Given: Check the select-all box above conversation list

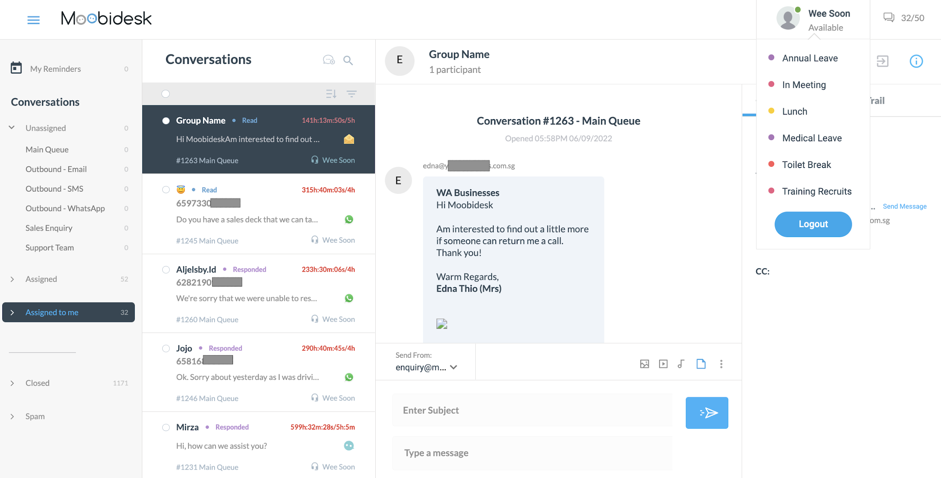Looking at the screenshot, I should (166, 94).
